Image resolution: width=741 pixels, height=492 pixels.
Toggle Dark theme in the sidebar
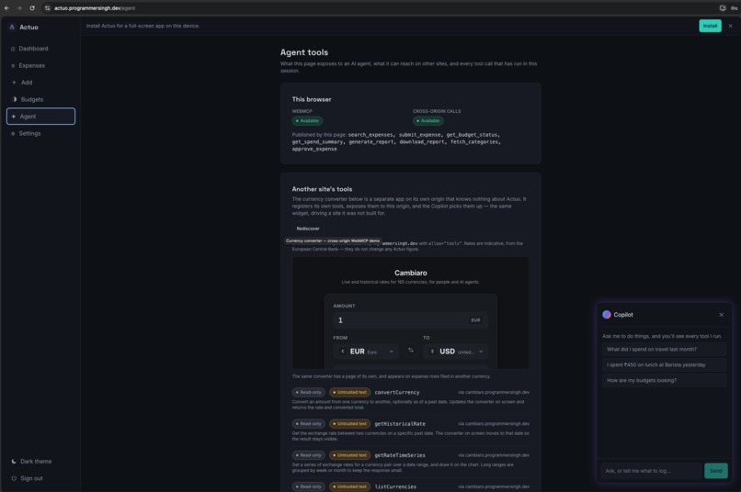click(40, 462)
